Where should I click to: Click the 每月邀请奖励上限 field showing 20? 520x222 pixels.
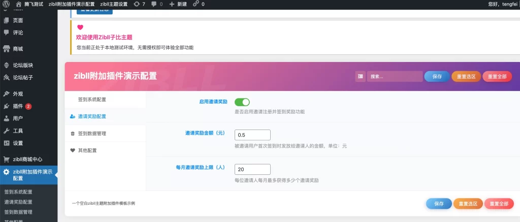pos(252,169)
